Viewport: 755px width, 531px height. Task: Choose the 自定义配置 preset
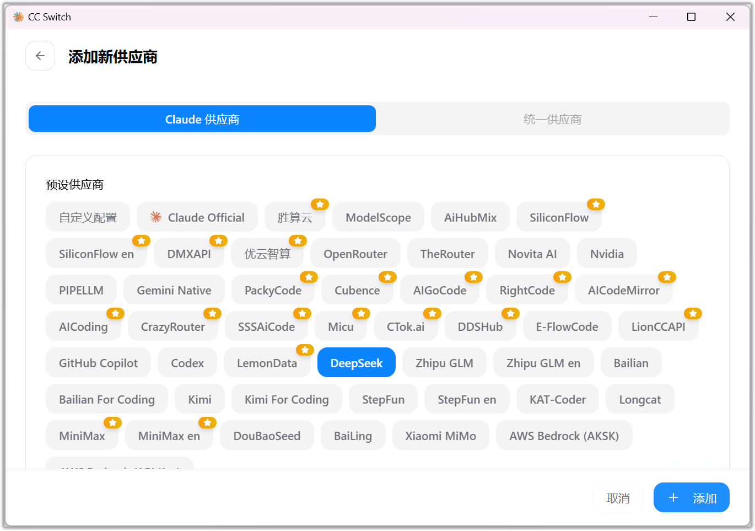(x=88, y=217)
